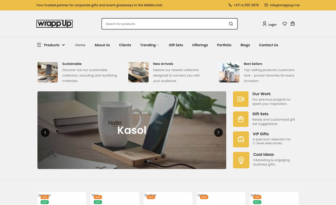Open the Contact Us page
The height and width of the screenshot is (205, 336).
[x=269, y=45]
